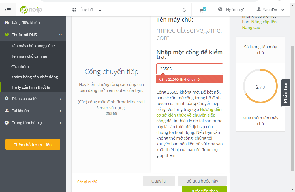Open notifications bell icon
This screenshot has width=295, height=192.
(x=184, y=10)
